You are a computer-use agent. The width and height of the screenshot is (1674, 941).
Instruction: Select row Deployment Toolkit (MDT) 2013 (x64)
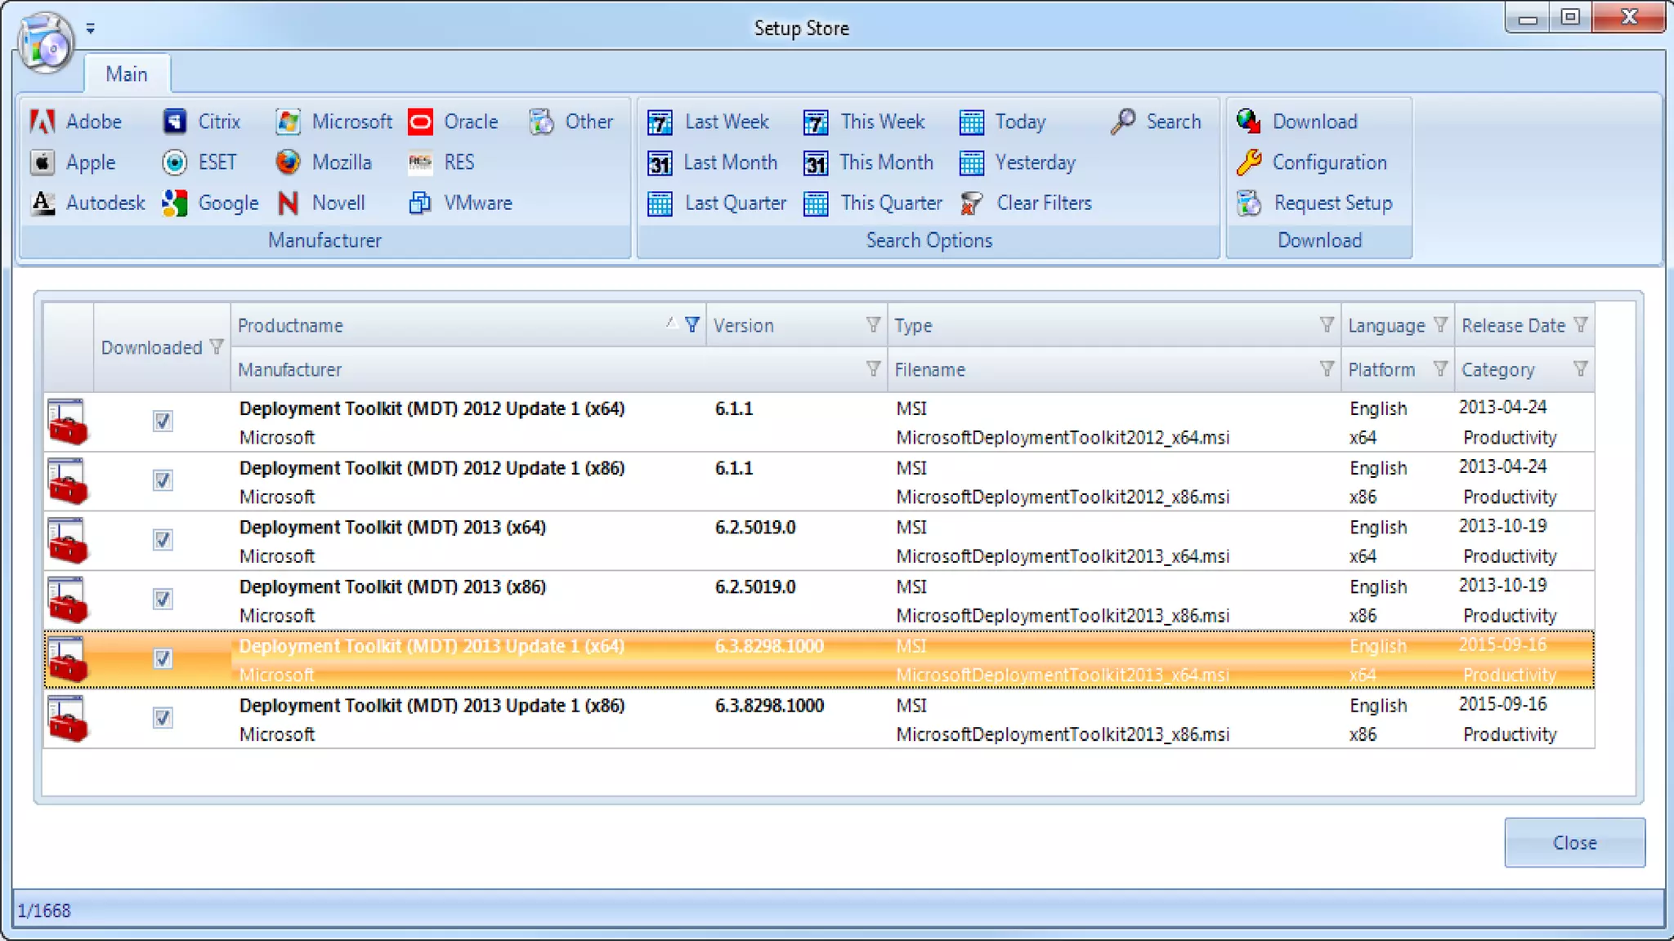[x=819, y=541]
